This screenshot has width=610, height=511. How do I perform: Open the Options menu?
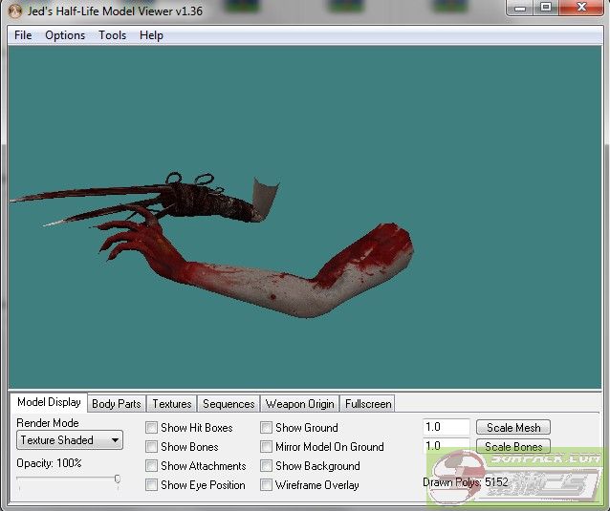pyautogui.click(x=65, y=35)
